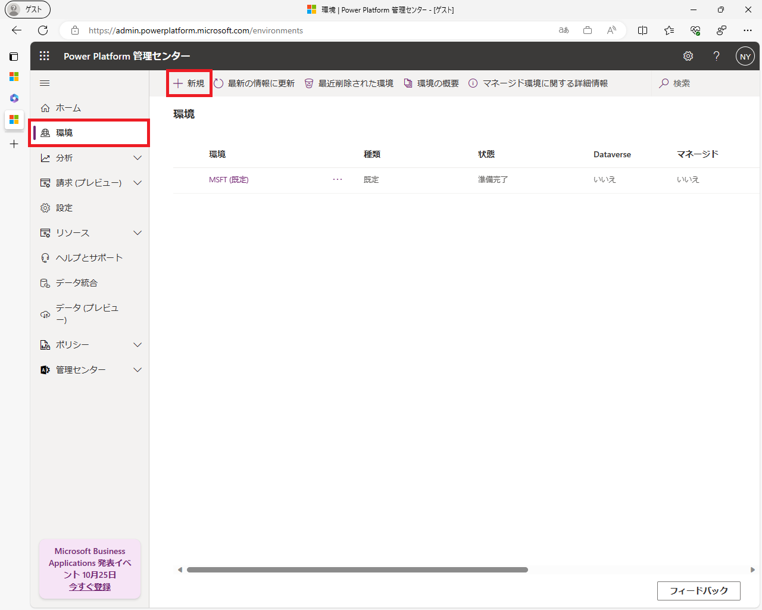
Task: Click 準備完了 status cell
Action: pos(493,179)
